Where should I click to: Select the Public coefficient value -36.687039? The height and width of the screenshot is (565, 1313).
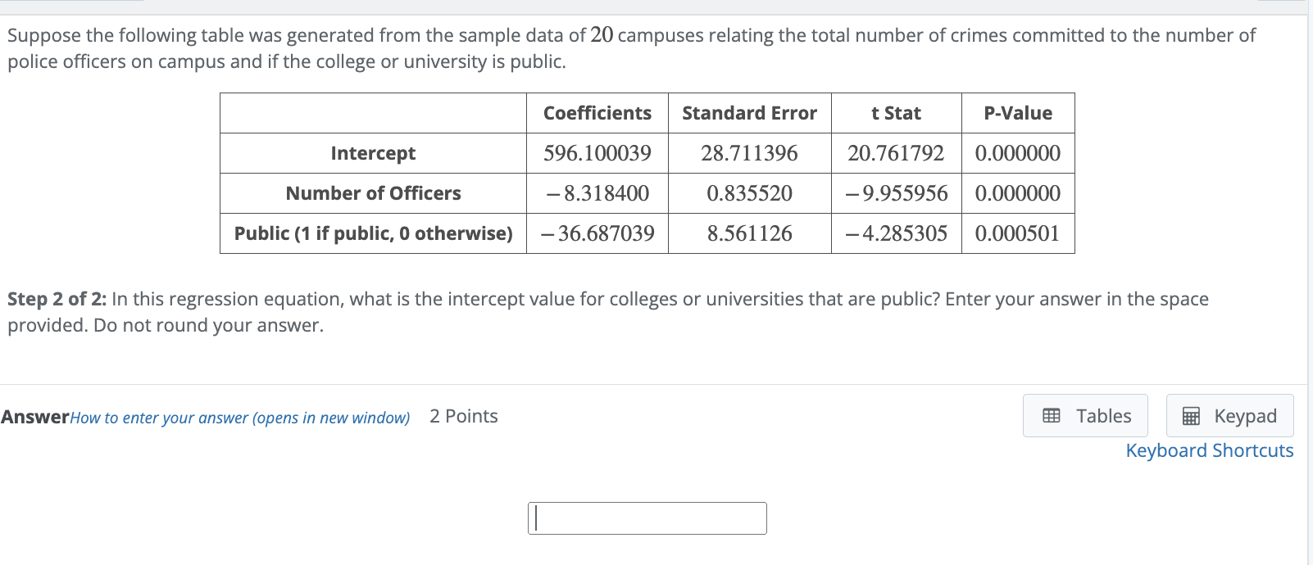[x=597, y=233]
